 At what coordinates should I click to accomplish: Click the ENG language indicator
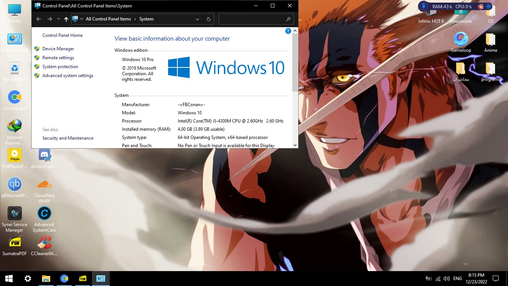(457, 279)
